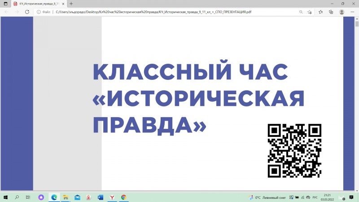The image size is (359, 202).
Task: Open a new tab with the plus button
Action: (71, 4)
